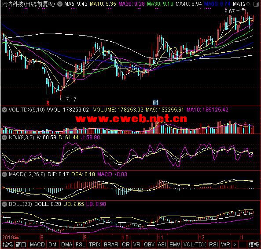Open the 模板 template button

254,245
